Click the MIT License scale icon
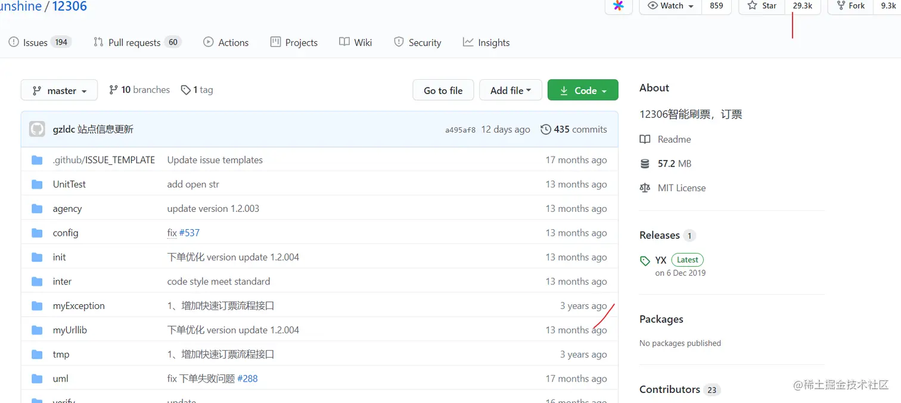This screenshot has height=403, width=901. tap(645, 188)
